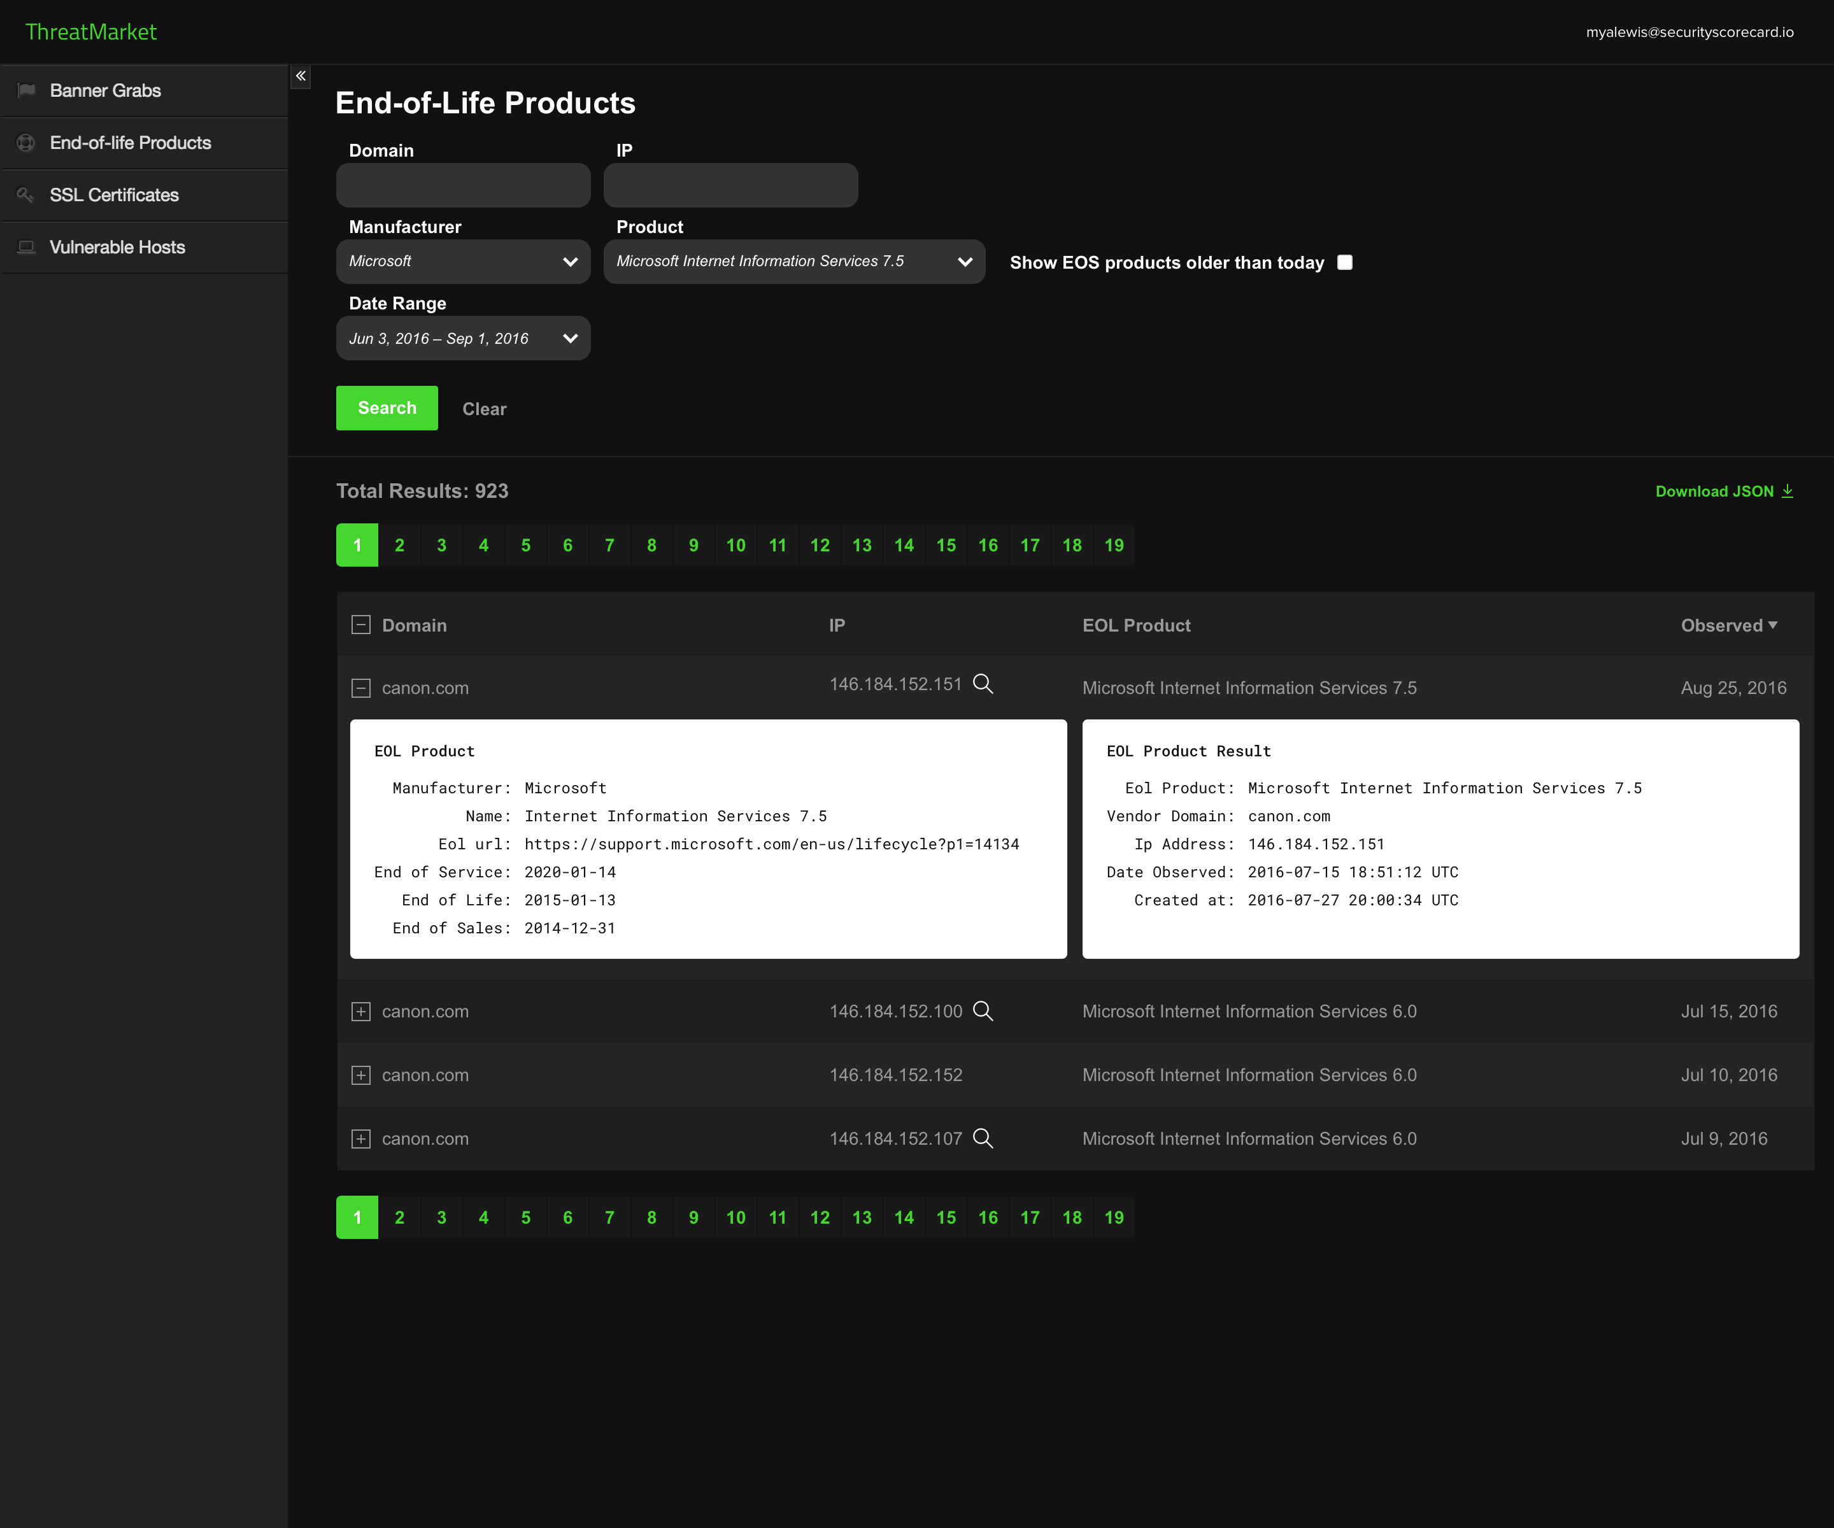Sort by the Observed column arrow
Screen dimensions: 1834x1528
(1773, 625)
